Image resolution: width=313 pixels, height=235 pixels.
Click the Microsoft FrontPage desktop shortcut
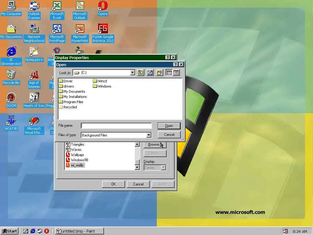tap(57, 33)
